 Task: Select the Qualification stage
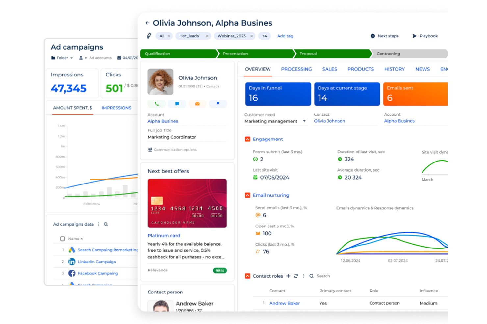[179, 54]
